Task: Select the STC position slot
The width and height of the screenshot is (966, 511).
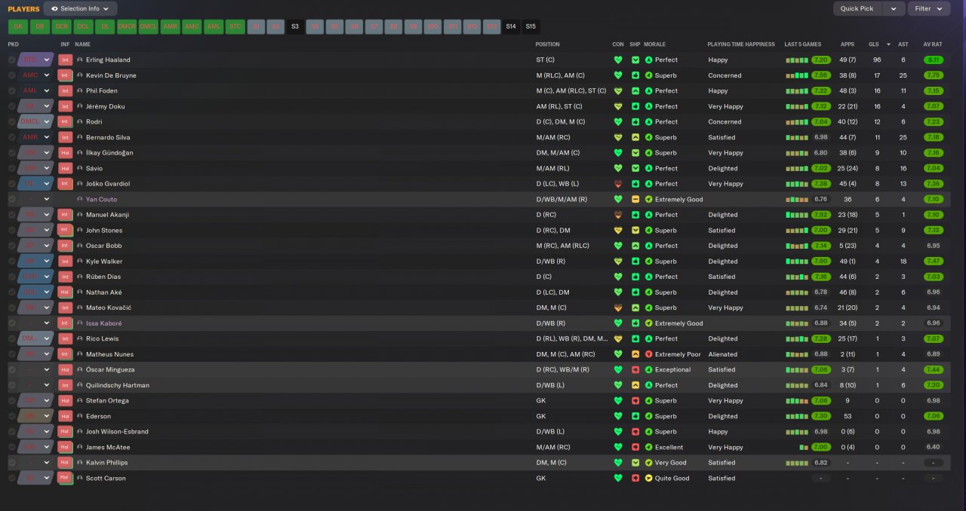Action: point(235,26)
